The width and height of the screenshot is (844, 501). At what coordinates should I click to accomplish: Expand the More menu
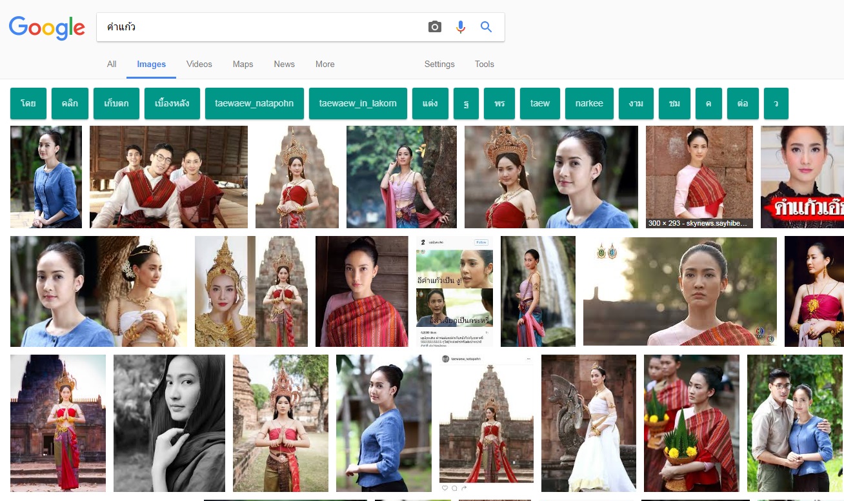325,64
